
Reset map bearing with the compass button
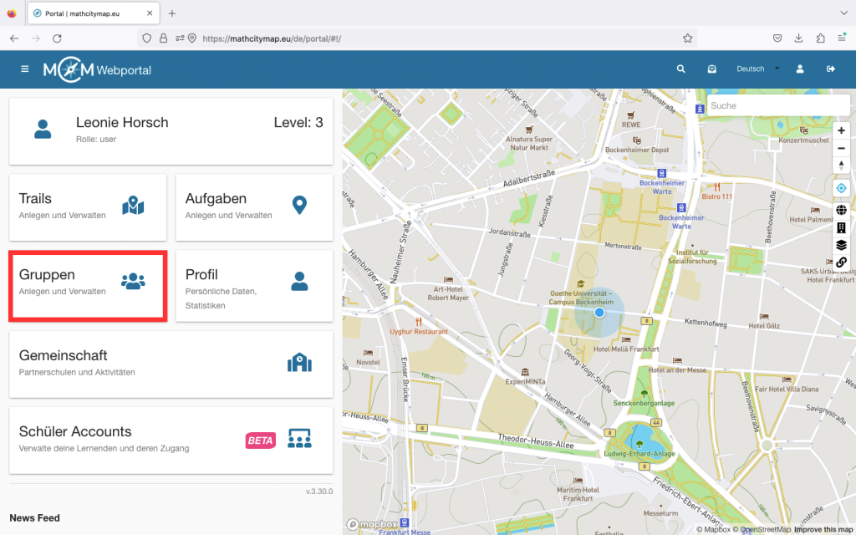pyautogui.click(x=841, y=166)
